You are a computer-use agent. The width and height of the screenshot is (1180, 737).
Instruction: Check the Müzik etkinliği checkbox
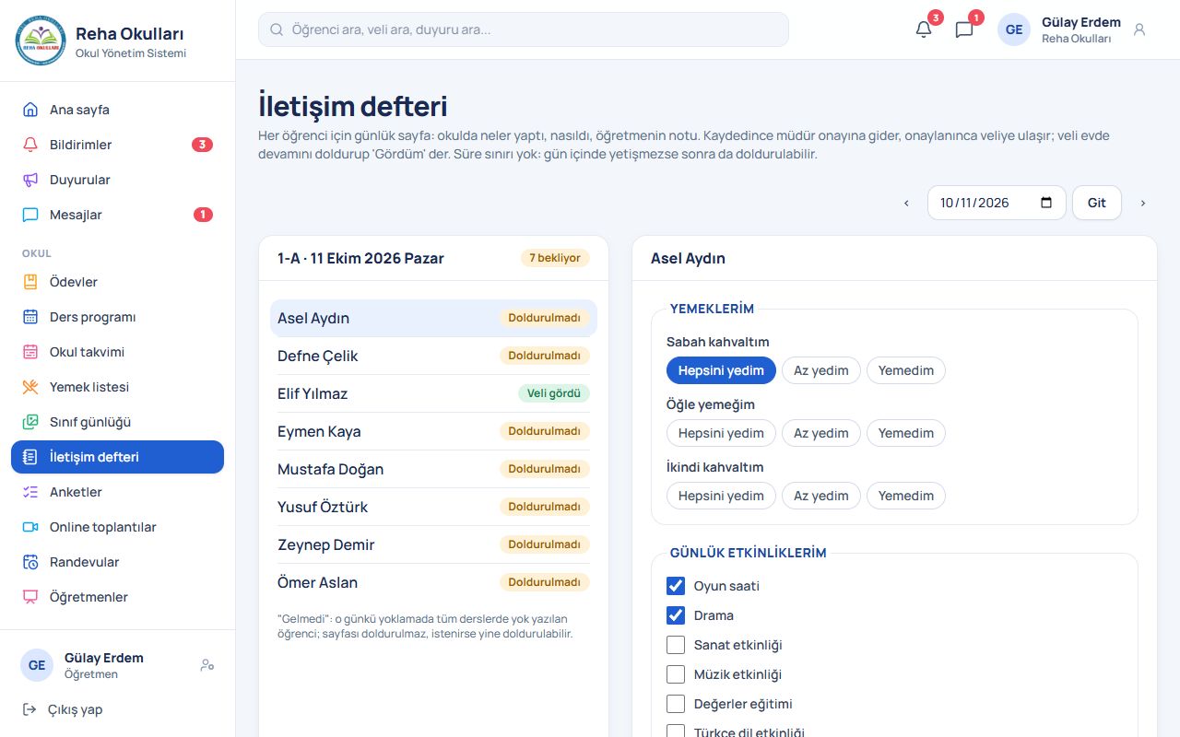(676, 674)
